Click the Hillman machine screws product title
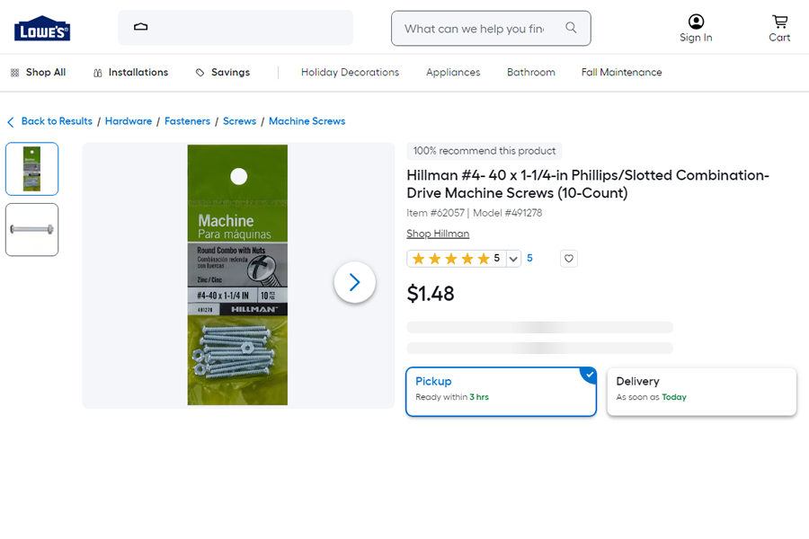Viewport: 809px width, 539px height. pyautogui.click(x=588, y=184)
